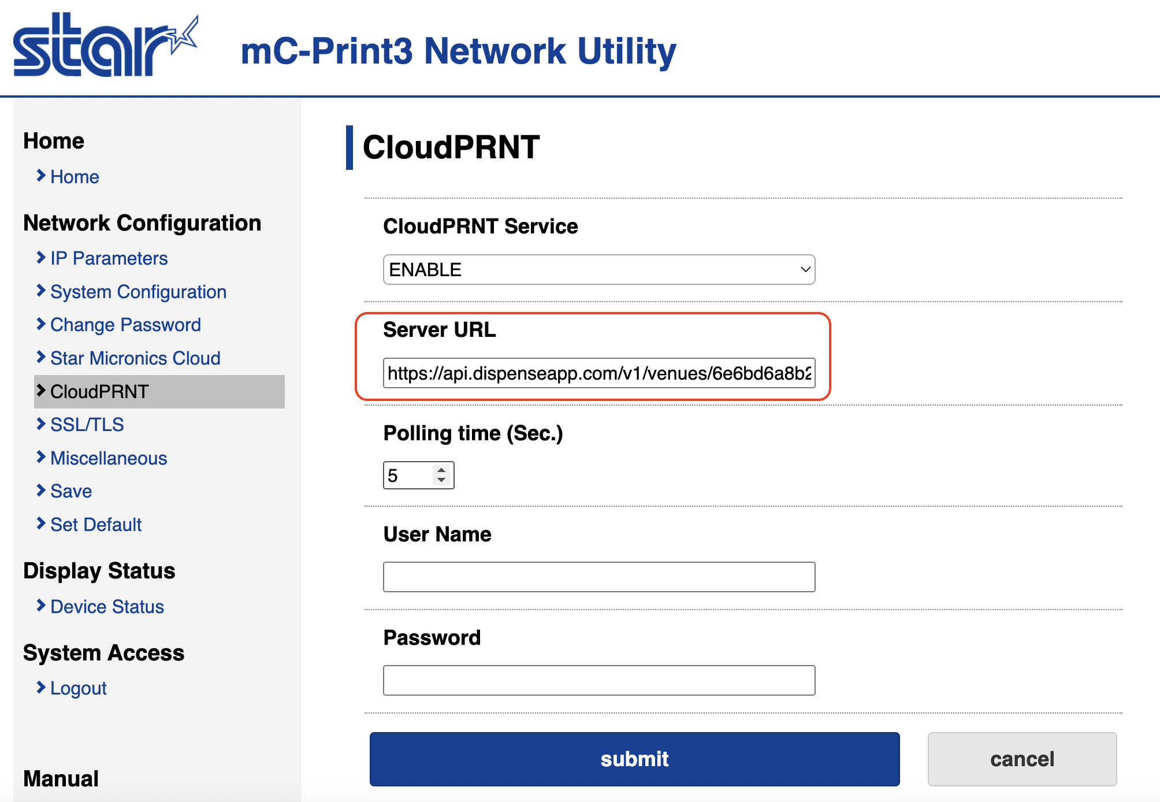The image size is (1160, 802).
Task: Go to the Home link in sidebar
Action: [75, 177]
